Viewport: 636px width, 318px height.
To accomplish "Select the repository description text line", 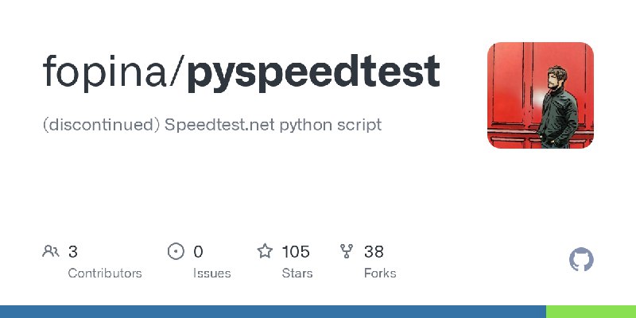I will click(x=211, y=125).
